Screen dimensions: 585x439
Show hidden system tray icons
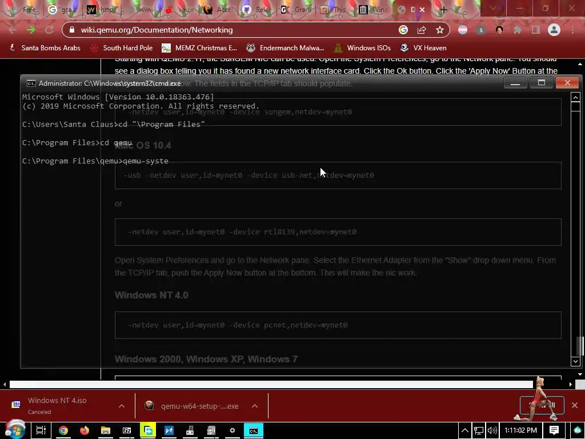[x=465, y=430]
